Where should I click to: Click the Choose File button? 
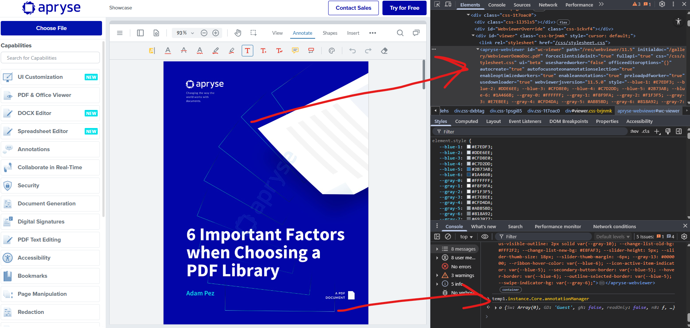tap(51, 28)
